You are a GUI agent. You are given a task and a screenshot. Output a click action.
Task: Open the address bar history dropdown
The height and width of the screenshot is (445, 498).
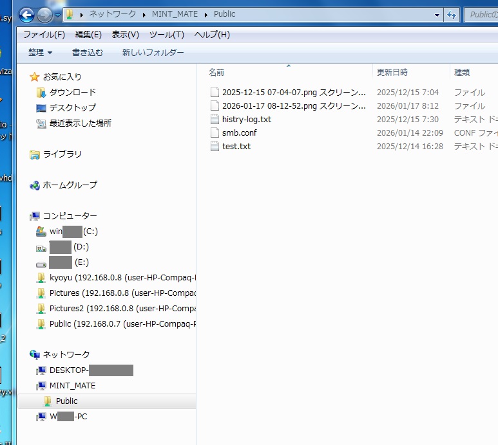pyautogui.click(x=437, y=14)
